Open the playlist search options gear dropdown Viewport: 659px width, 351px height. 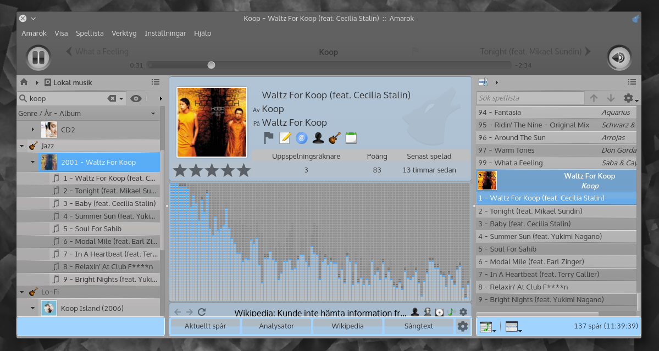(x=631, y=98)
